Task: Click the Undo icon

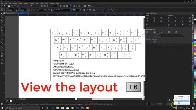Action: coord(32,6)
